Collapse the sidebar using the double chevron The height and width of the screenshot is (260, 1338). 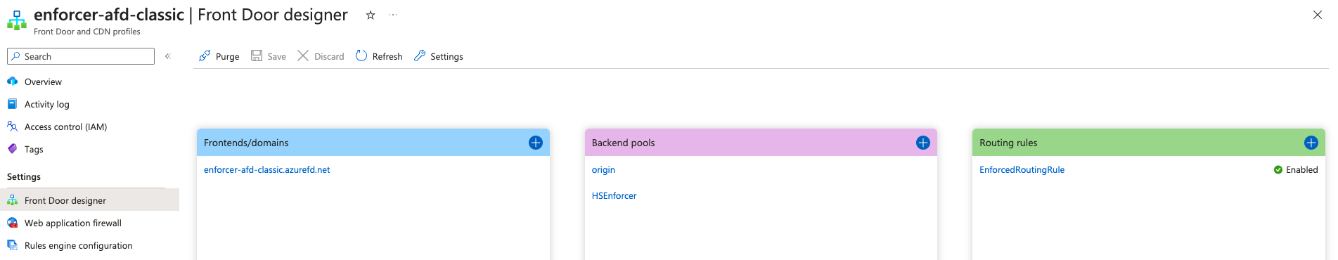(x=168, y=56)
